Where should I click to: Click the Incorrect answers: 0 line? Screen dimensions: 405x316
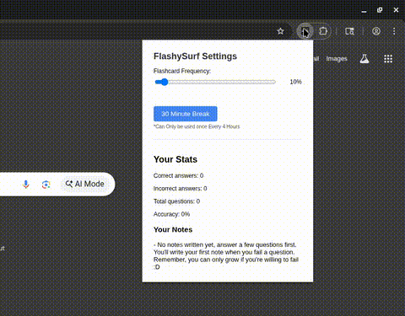click(x=181, y=189)
